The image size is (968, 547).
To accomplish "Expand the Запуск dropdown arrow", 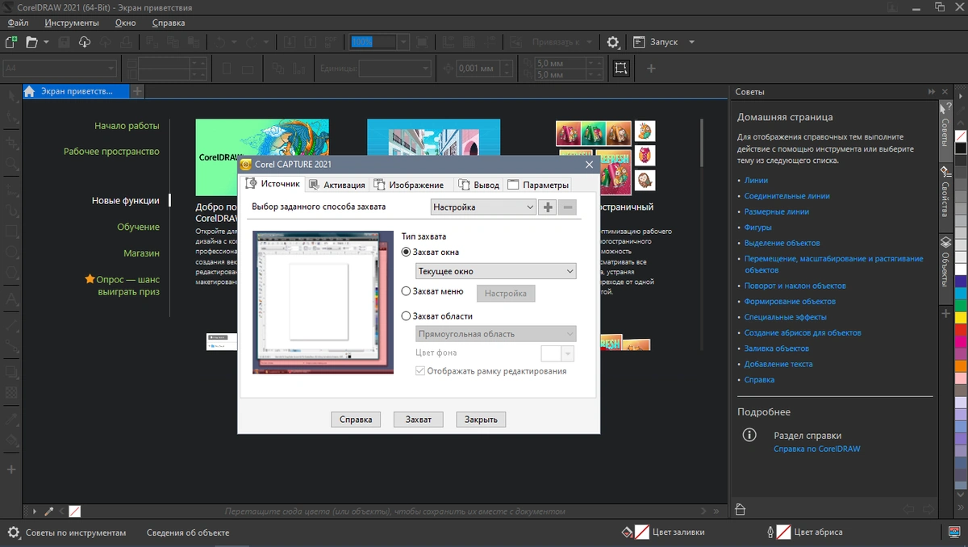I will click(x=691, y=42).
